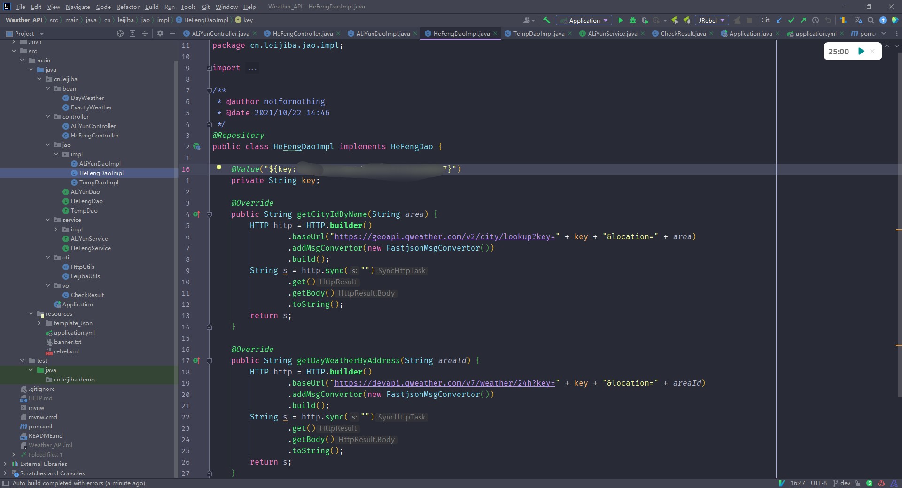The image size is (902, 488).
Task: Click the geoapi.qweather.com city lookup URL
Action: pos(444,237)
